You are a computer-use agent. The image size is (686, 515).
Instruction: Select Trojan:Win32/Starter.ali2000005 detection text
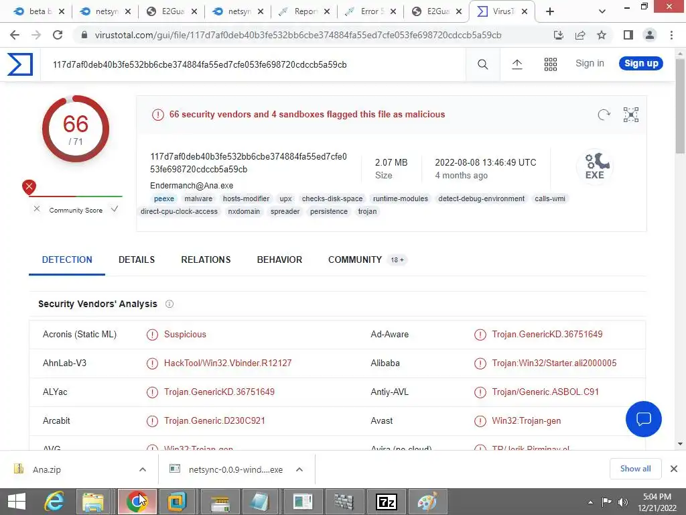click(x=554, y=363)
